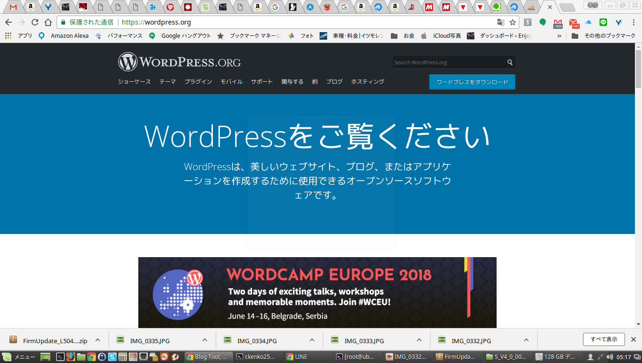This screenshot has width=642, height=363.
Task: Expand options for IMG_0332.JPG download
Action: (526, 340)
